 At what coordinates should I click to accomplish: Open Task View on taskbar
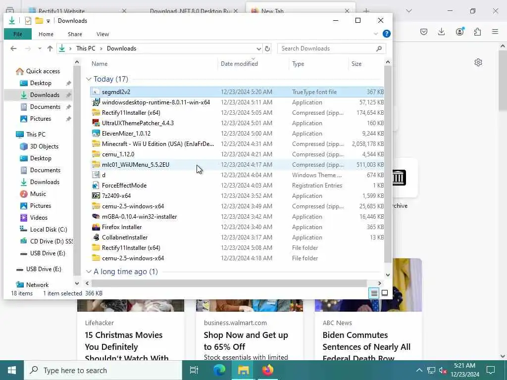(x=194, y=370)
